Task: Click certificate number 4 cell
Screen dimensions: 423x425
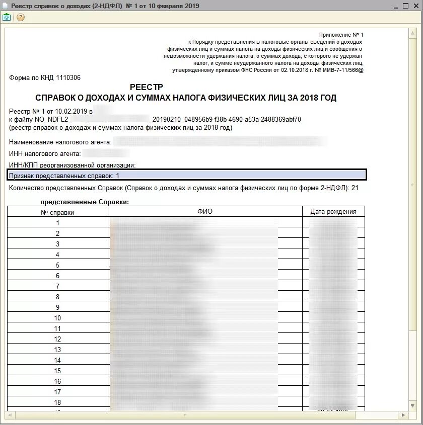Action: click(x=57, y=254)
